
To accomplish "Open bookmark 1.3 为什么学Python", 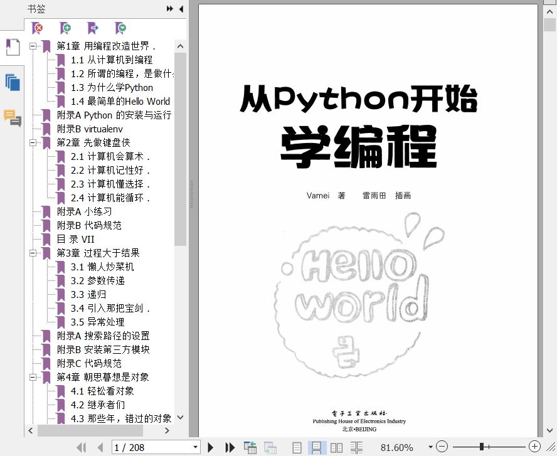I will coord(112,88).
